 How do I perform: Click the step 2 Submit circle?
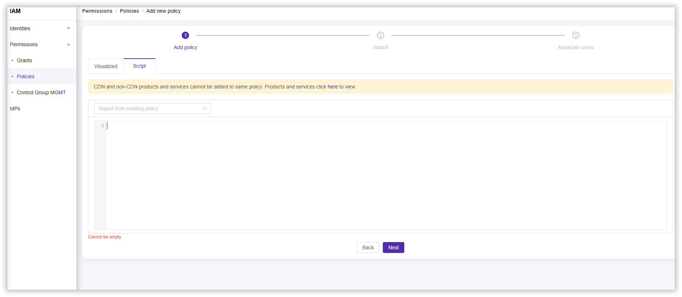tap(381, 35)
